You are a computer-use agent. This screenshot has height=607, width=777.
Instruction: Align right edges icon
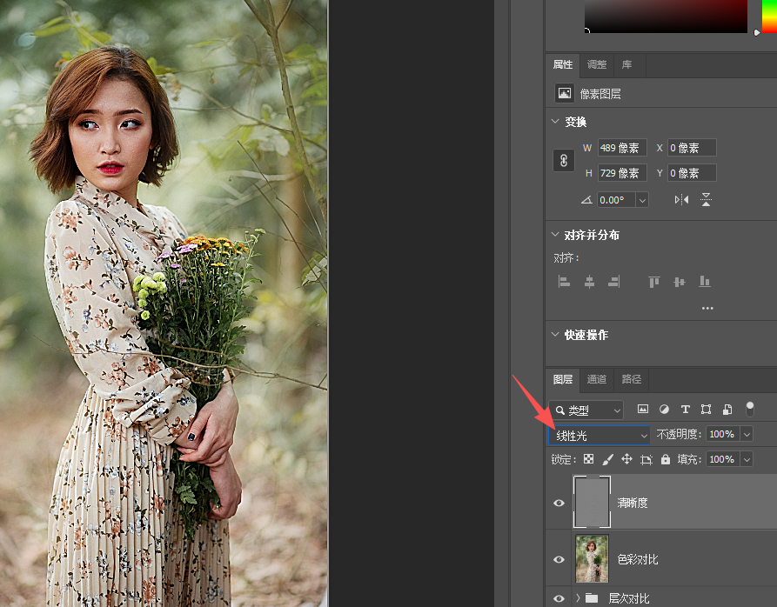tap(614, 282)
